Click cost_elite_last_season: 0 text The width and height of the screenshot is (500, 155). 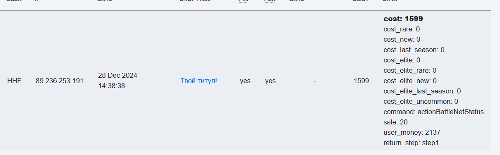click(x=422, y=91)
